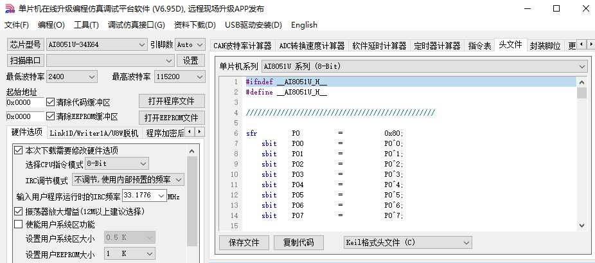
Task: Click the 扫描串口 button
Action: pos(26,60)
